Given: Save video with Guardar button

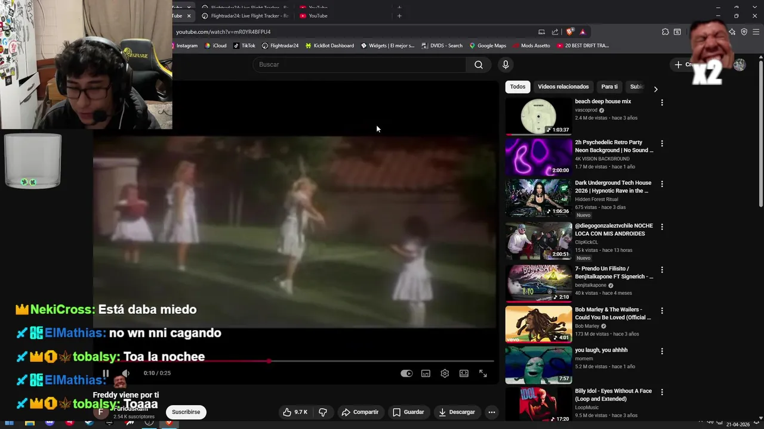Looking at the screenshot, I should click(x=408, y=412).
